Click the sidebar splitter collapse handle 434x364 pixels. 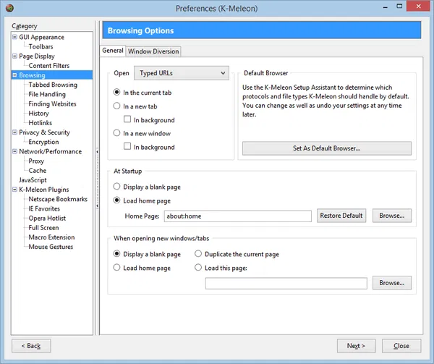coord(97,151)
